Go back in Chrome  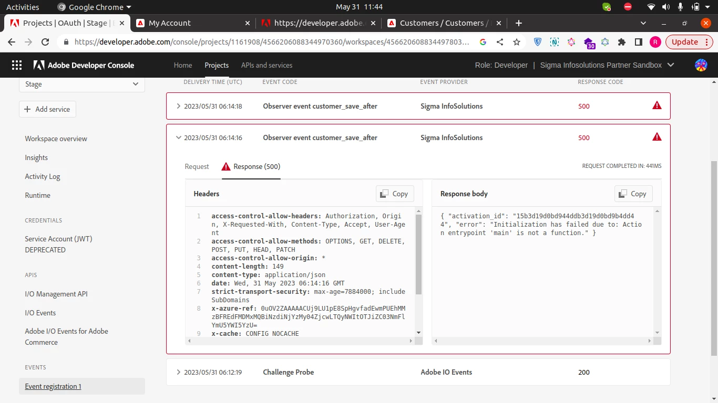coord(12,42)
